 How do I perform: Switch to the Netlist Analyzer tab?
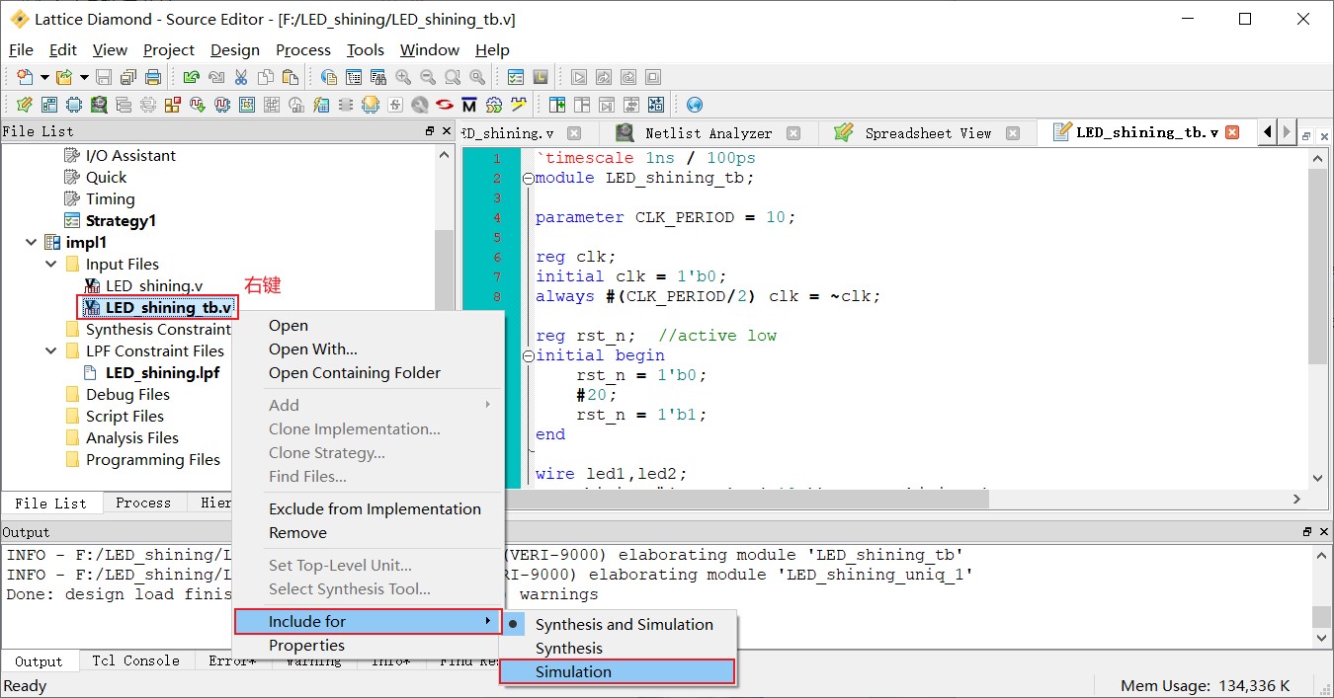[x=708, y=133]
